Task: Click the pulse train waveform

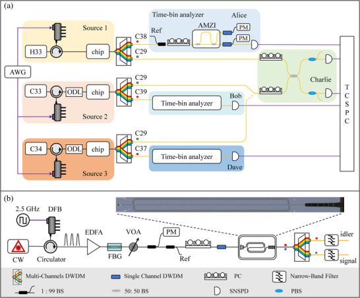Action: 72,240
